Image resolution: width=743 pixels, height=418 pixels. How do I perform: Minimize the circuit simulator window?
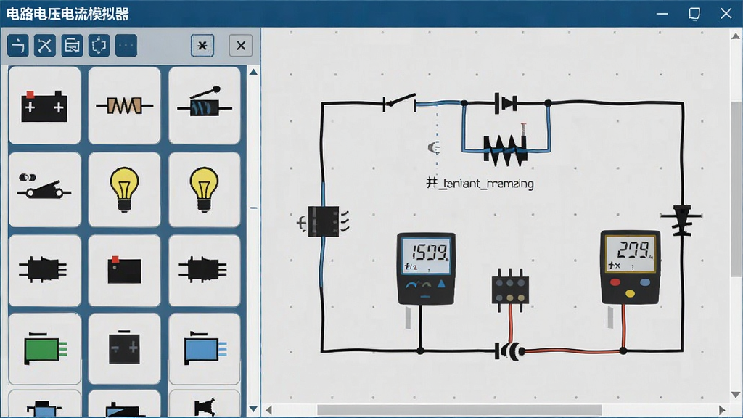coord(662,14)
